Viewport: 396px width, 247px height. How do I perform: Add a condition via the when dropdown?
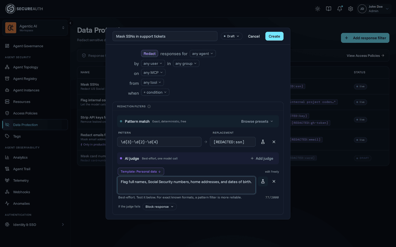[x=155, y=92]
